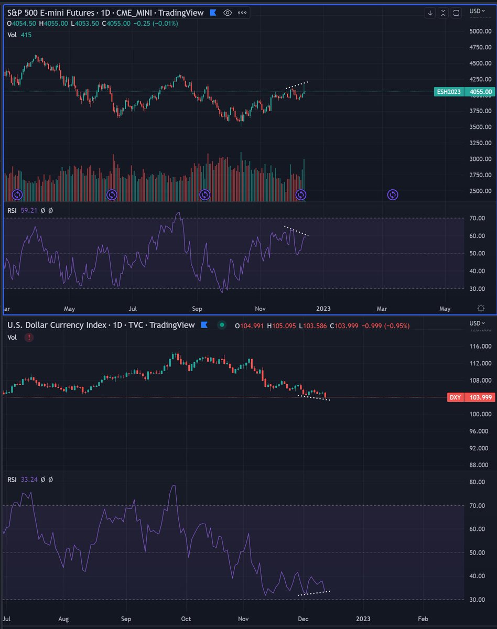Click the dotted trendline on bottom RSI pane
The height and width of the screenshot is (629, 497).
pyautogui.click(x=314, y=593)
